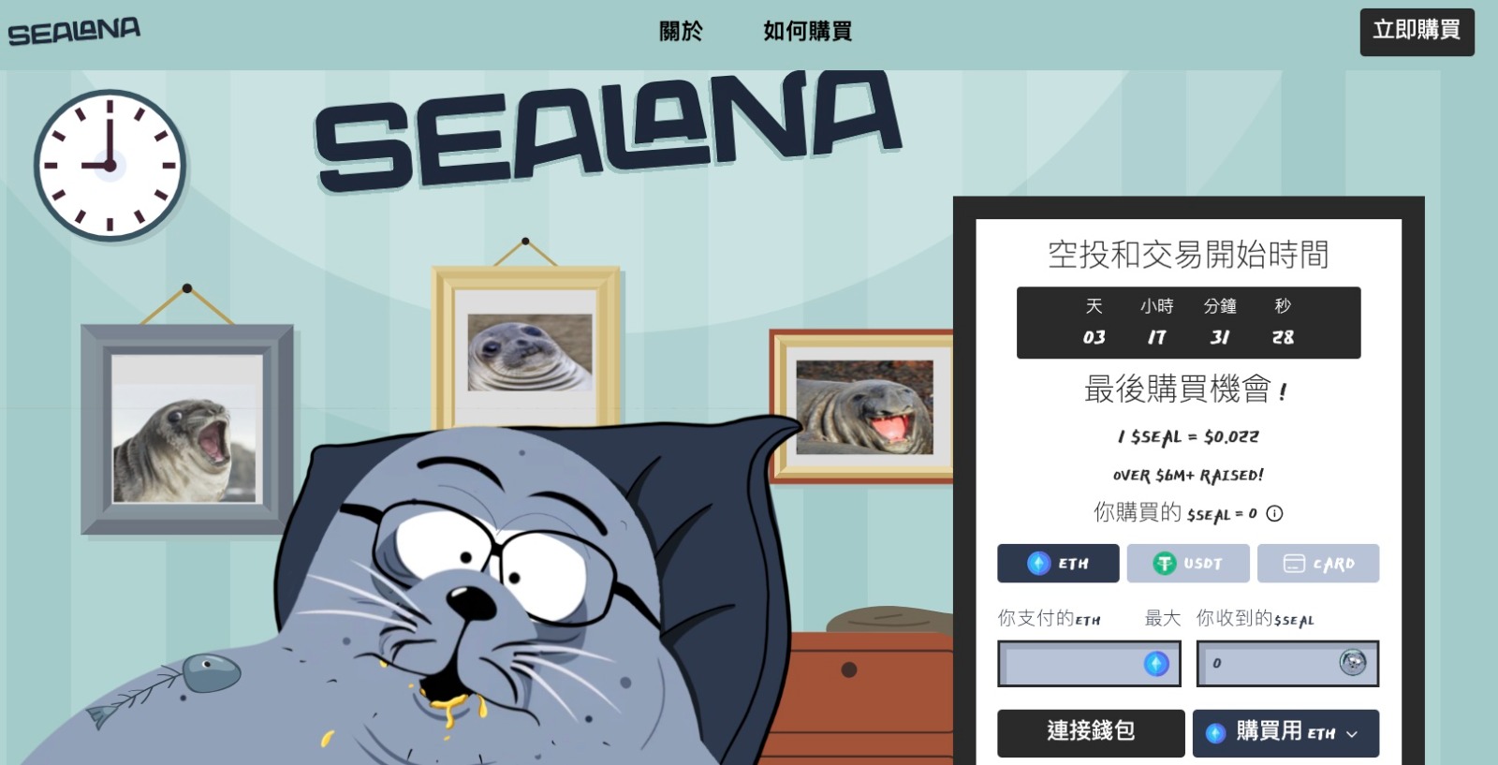The height and width of the screenshot is (765, 1498).
Task: Click the Ethereum icon on 購買用 ETH button
Action: click(1215, 733)
